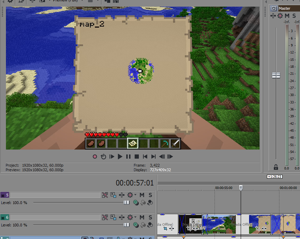Click the 00:00:57:01 timecode display
This screenshot has height=239, width=300.
[135, 183]
